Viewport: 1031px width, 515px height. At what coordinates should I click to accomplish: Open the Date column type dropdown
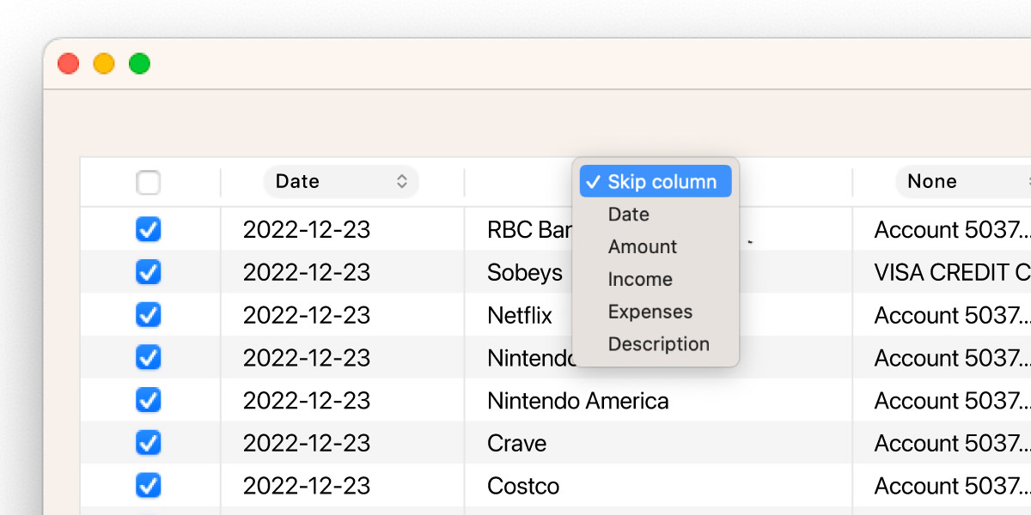click(341, 182)
